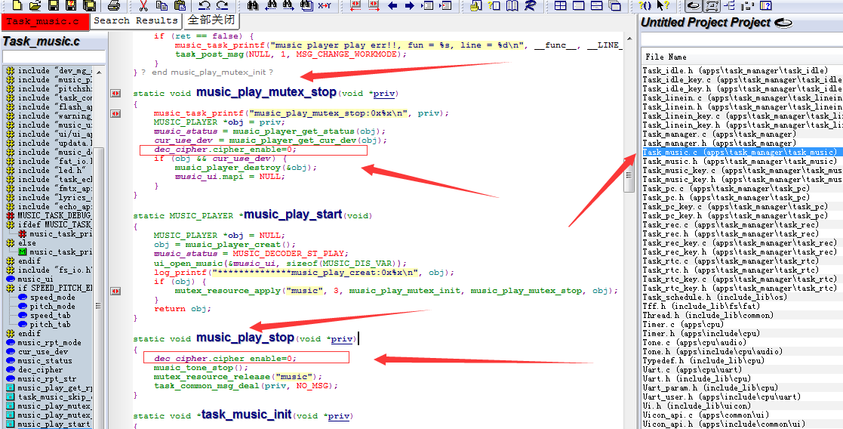Image resolution: width=843 pixels, height=429 pixels.
Task: Open Search with the binoculars icon
Action: (253, 6)
